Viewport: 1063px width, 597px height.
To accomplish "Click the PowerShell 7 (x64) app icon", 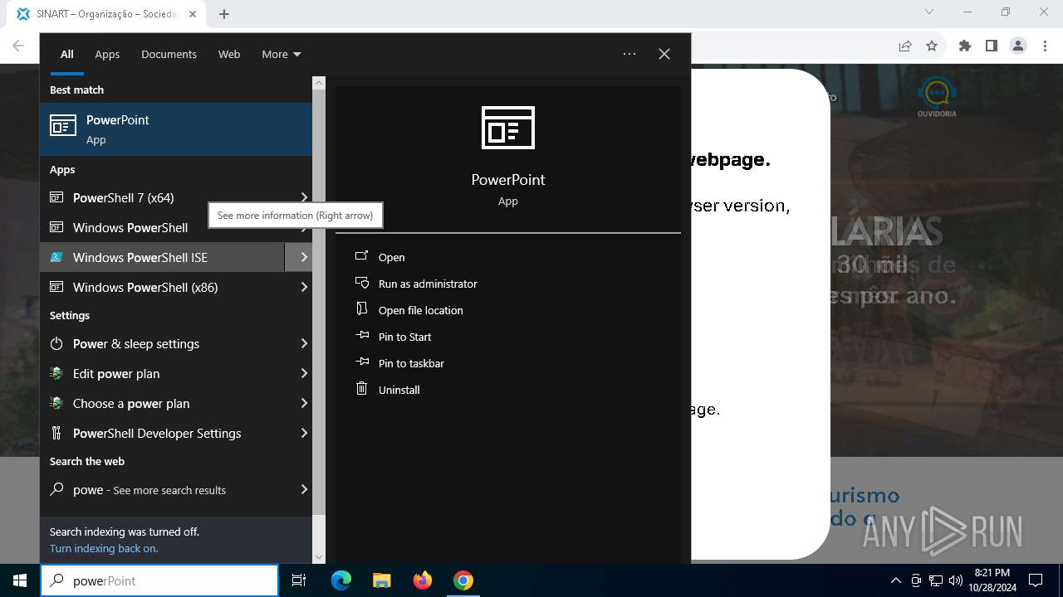I will [x=56, y=197].
